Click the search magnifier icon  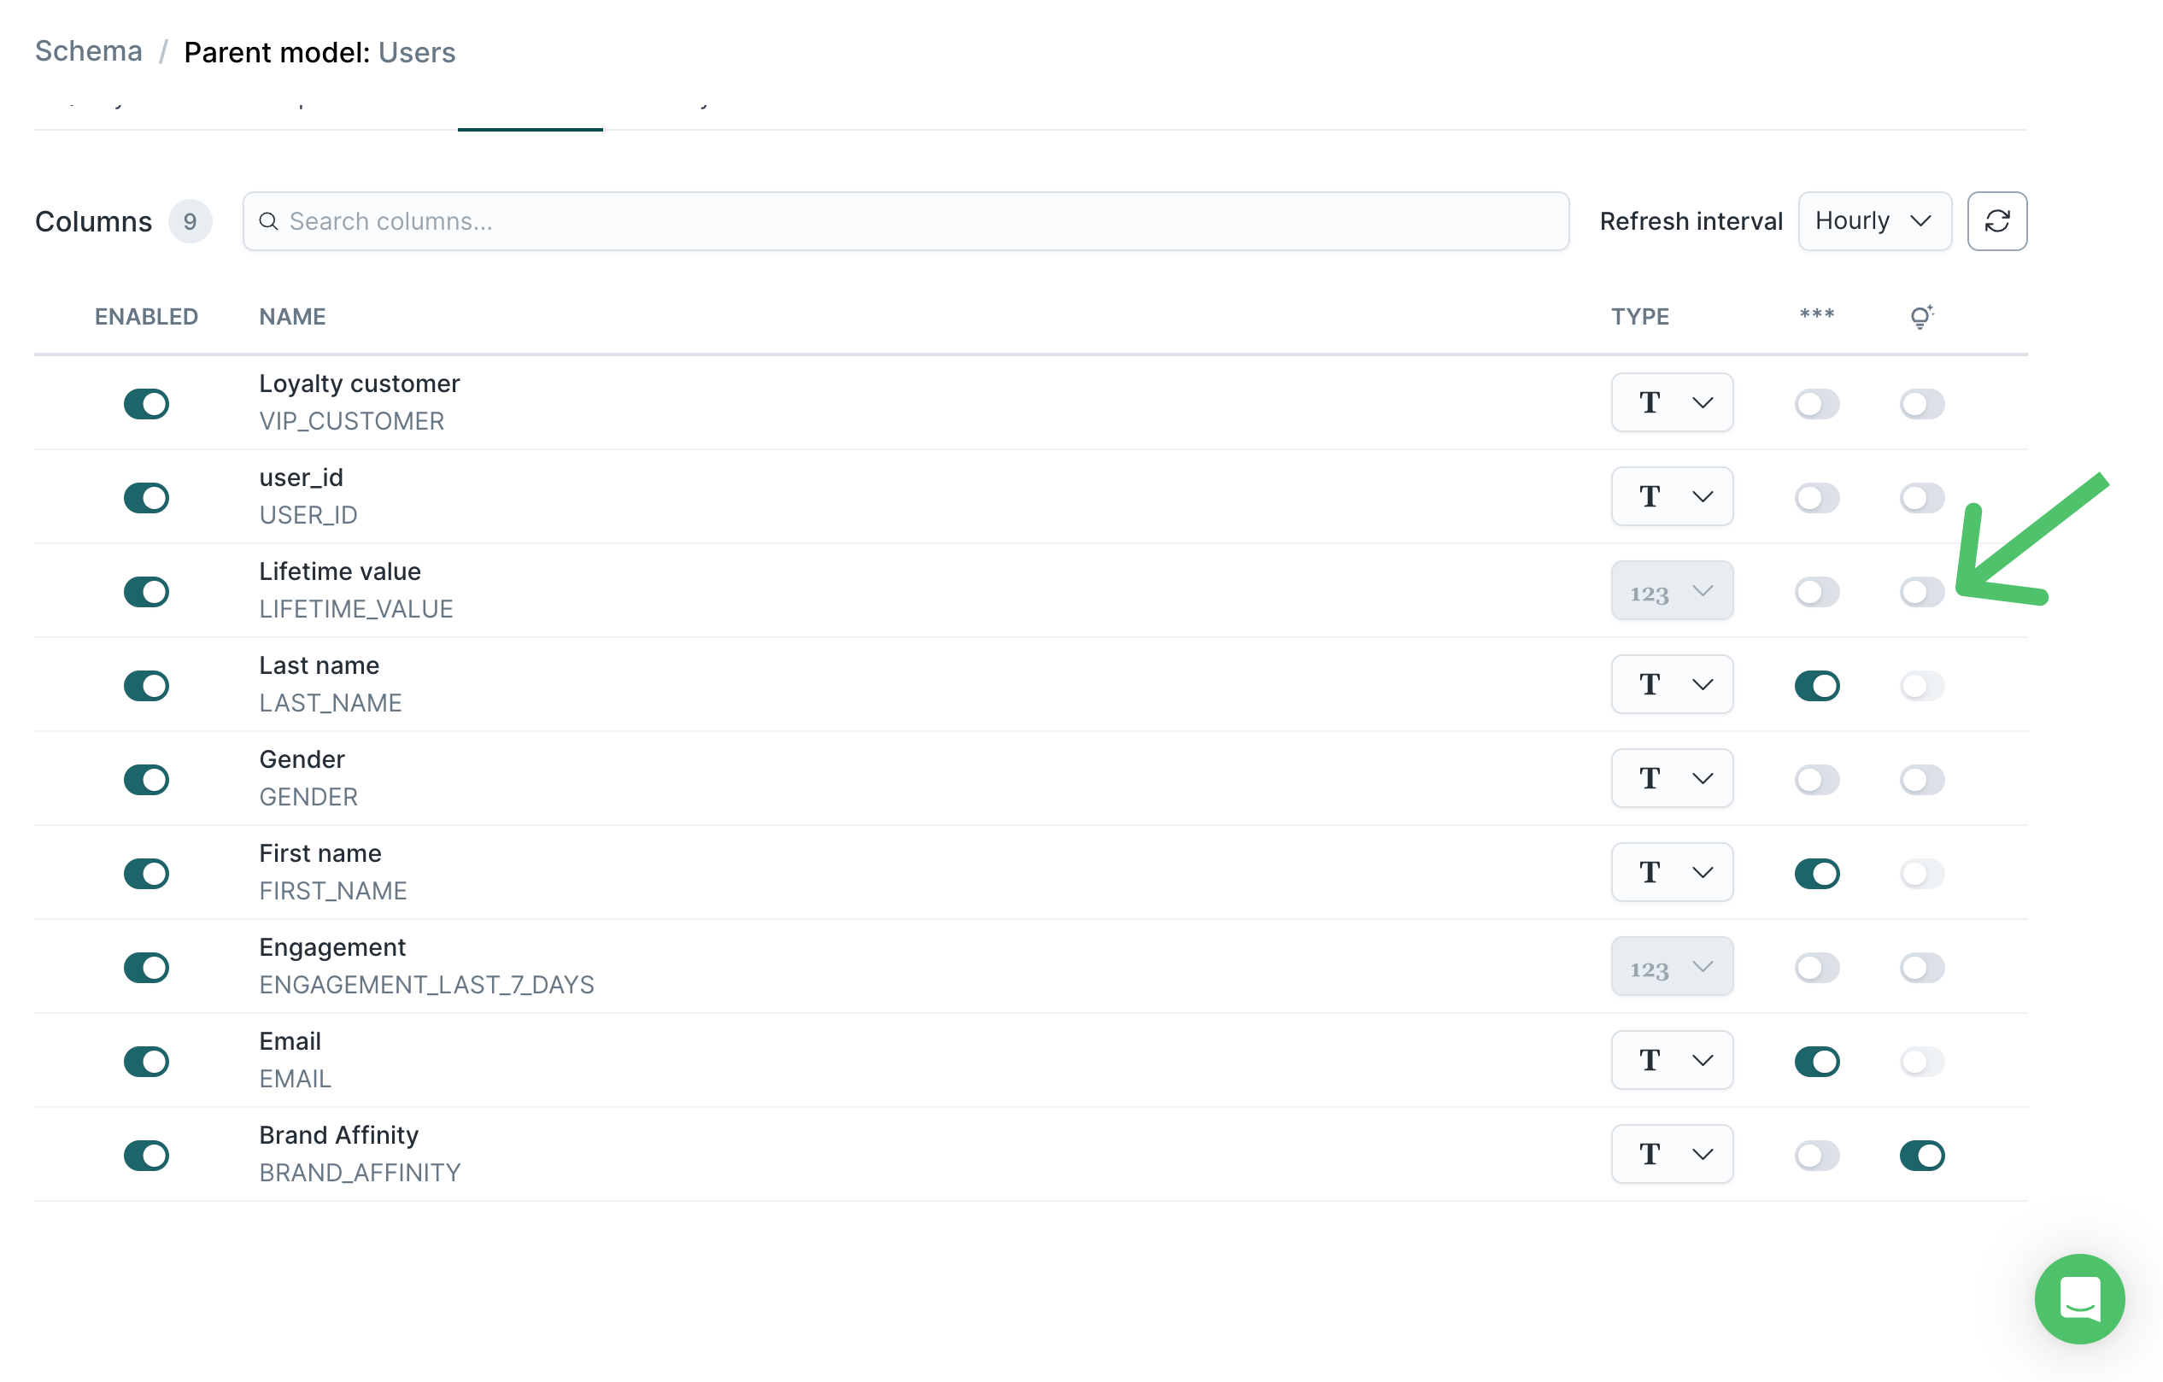click(x=267, y=221)
